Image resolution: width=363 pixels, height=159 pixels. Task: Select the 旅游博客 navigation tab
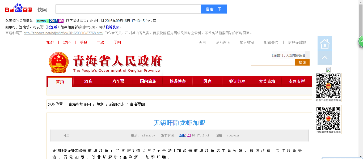[x=178, y=81]
